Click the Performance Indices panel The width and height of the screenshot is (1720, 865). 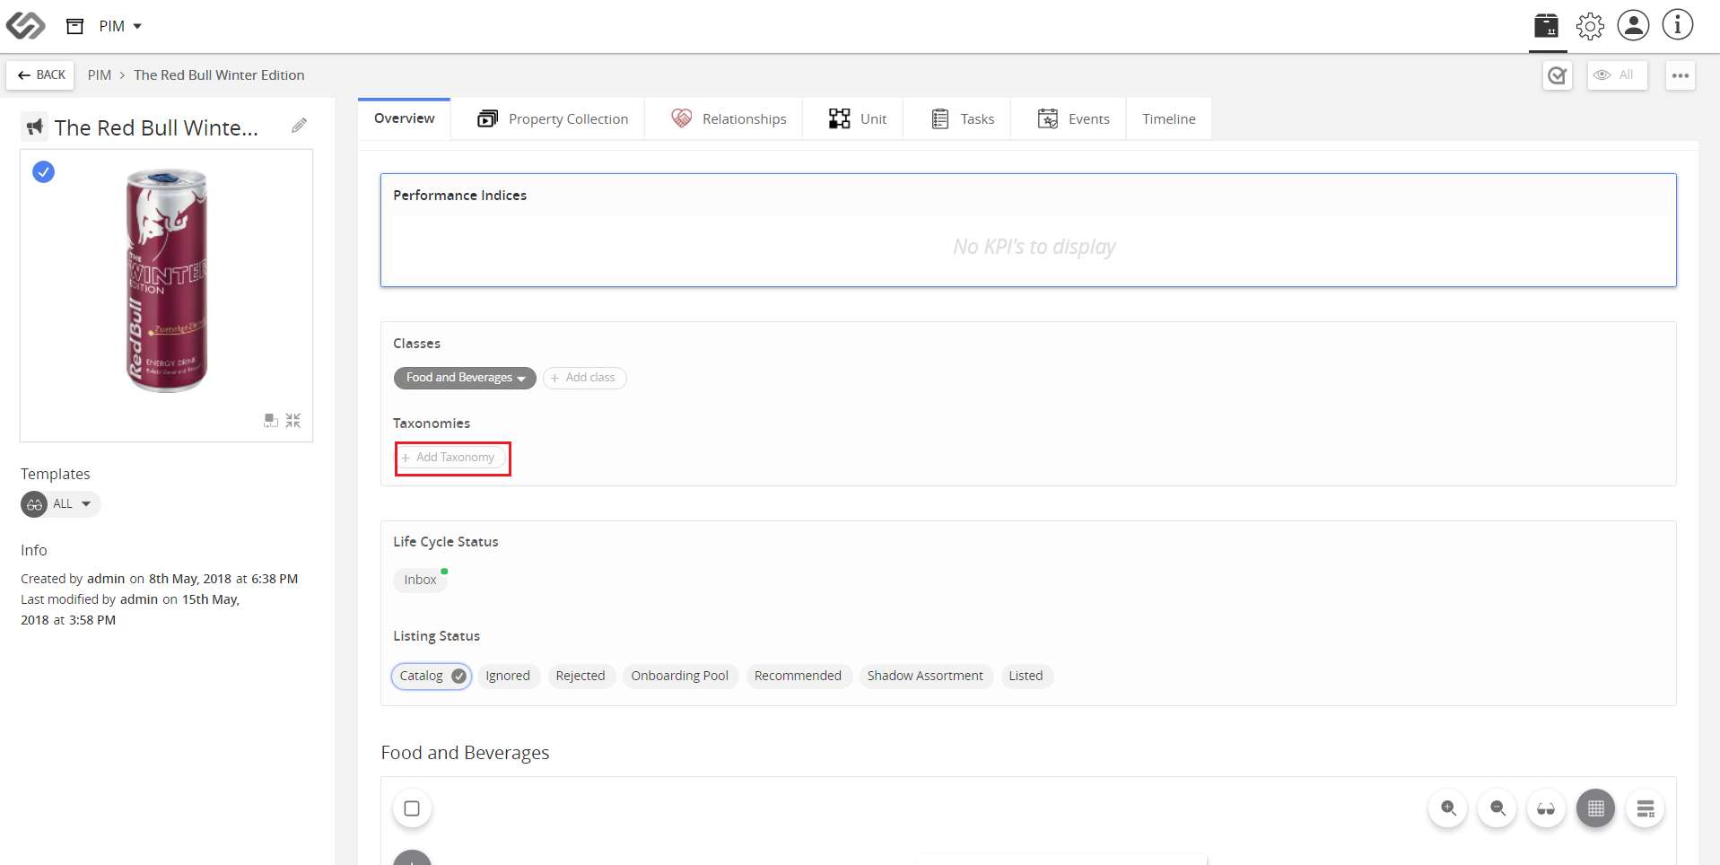click(x=1028, y=231)
